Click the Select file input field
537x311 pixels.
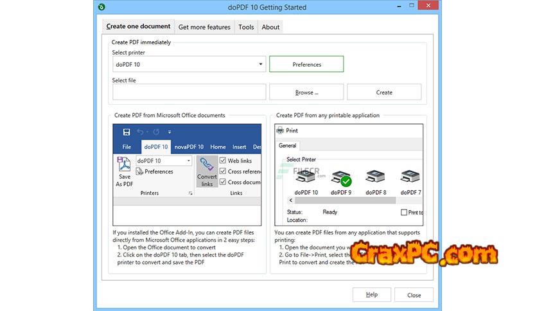coord(189,93)
